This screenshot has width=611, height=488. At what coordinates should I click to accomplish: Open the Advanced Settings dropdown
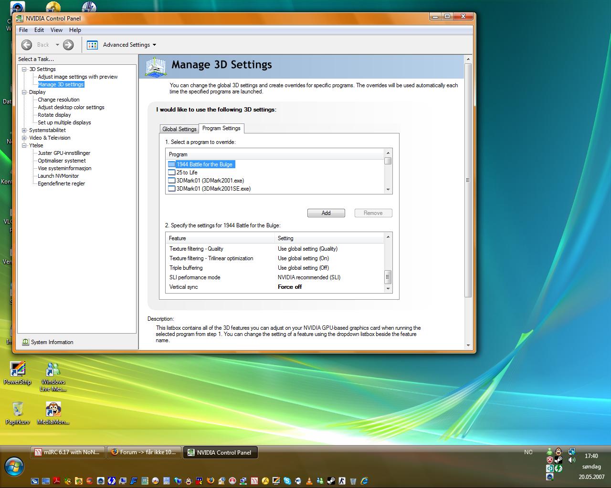point(154,45)
